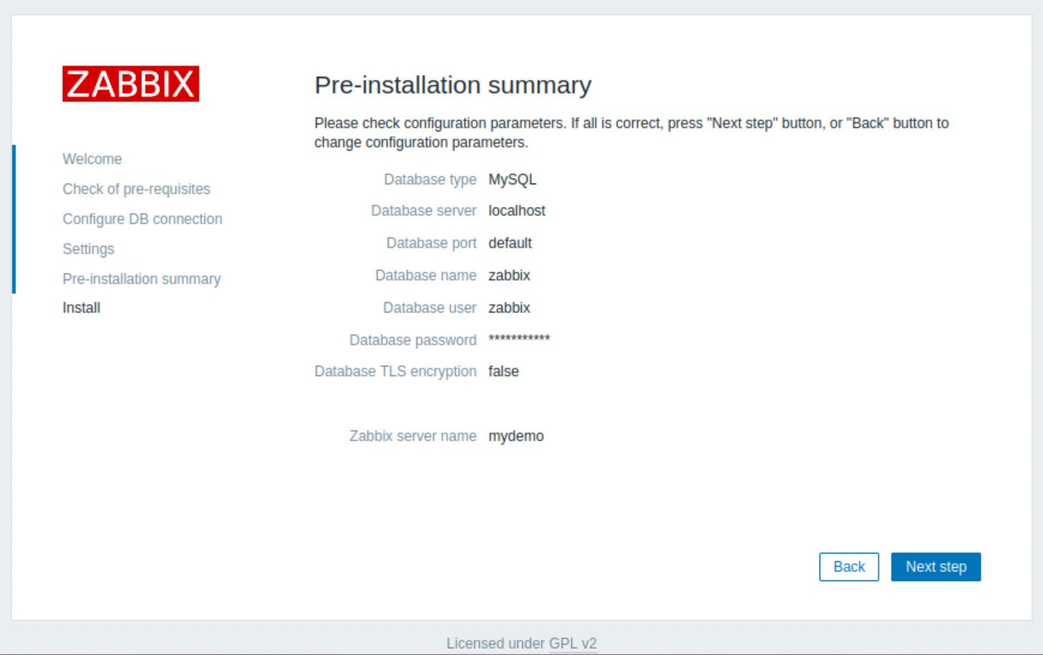Click the Zabbix server name label

click(413, 436)
